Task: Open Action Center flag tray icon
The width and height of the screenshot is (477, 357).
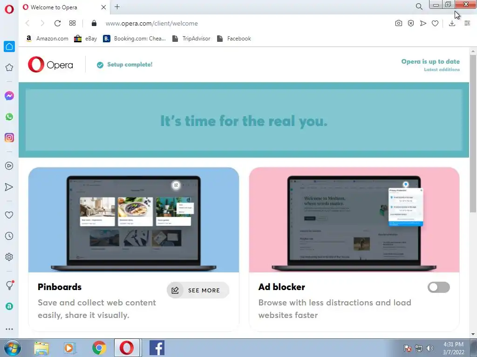Action: coord(408,348)
